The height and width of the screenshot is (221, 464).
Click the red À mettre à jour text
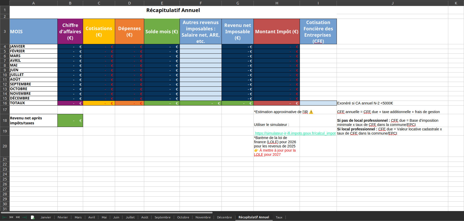click(x=275, y=152)
